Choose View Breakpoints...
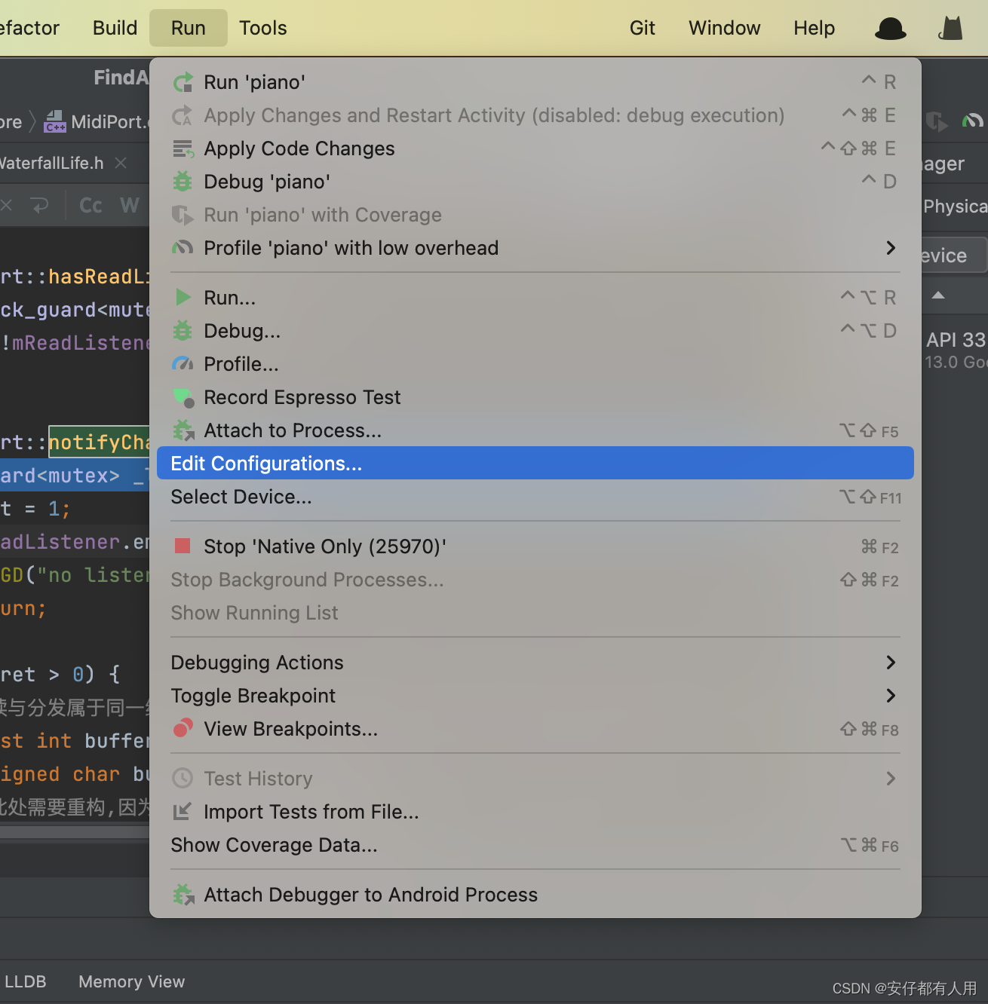Viewport: 988px width, 1004px height. (x=535, y=729)
